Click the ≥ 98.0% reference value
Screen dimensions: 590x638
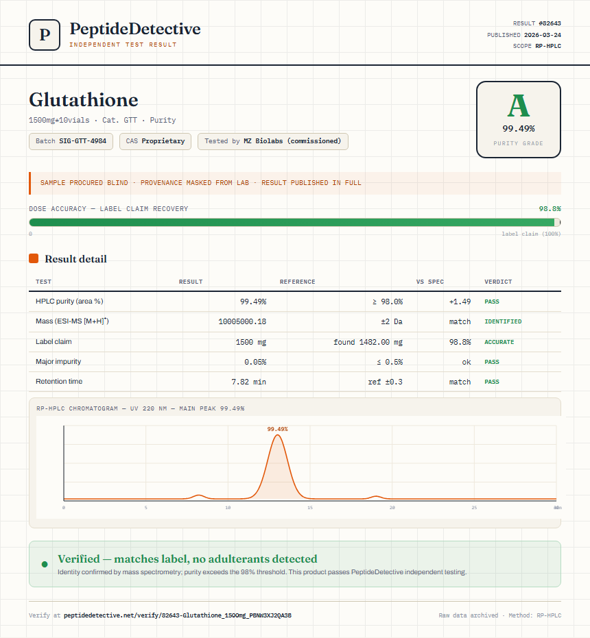click(x=388, y=302)
